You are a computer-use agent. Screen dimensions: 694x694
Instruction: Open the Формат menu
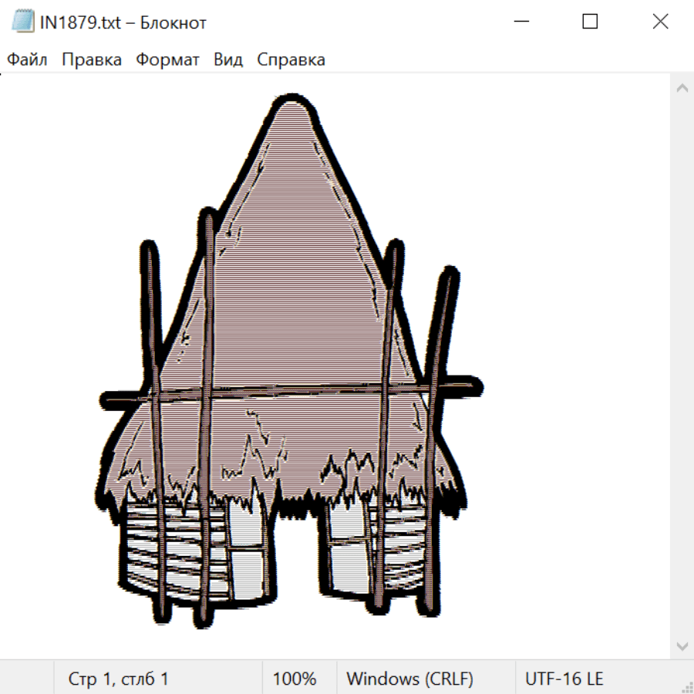click(167, 60)
